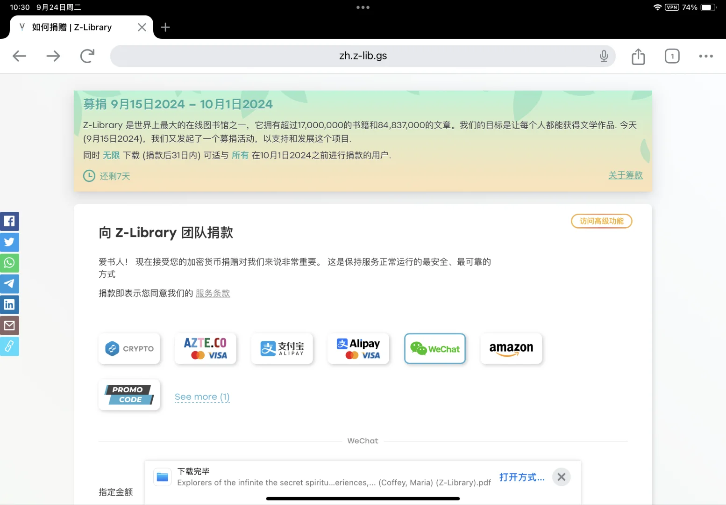Tap the 募捐 9月15日2024 heading
Image resolution: width=726 pixels, height=505 pixels.
click(178, 104)
